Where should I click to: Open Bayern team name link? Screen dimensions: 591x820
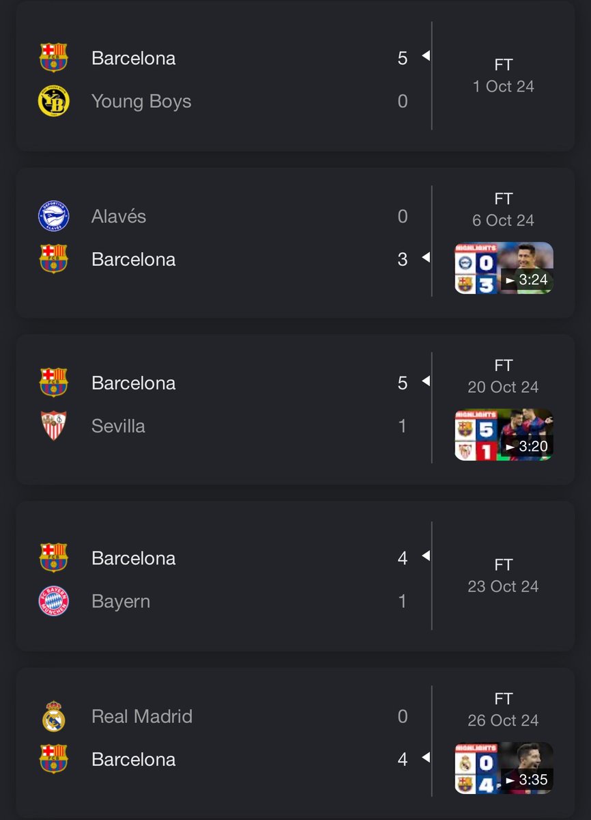[x=121, y=602]
